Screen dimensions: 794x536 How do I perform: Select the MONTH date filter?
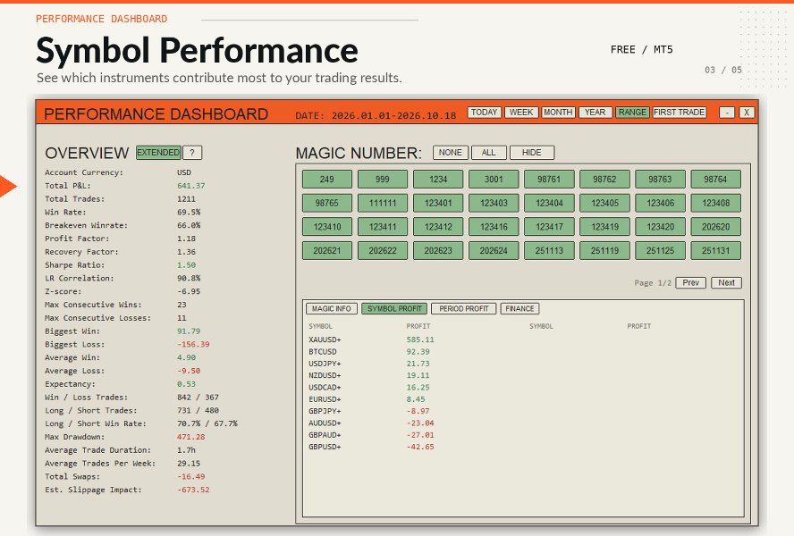pos(558,113)
